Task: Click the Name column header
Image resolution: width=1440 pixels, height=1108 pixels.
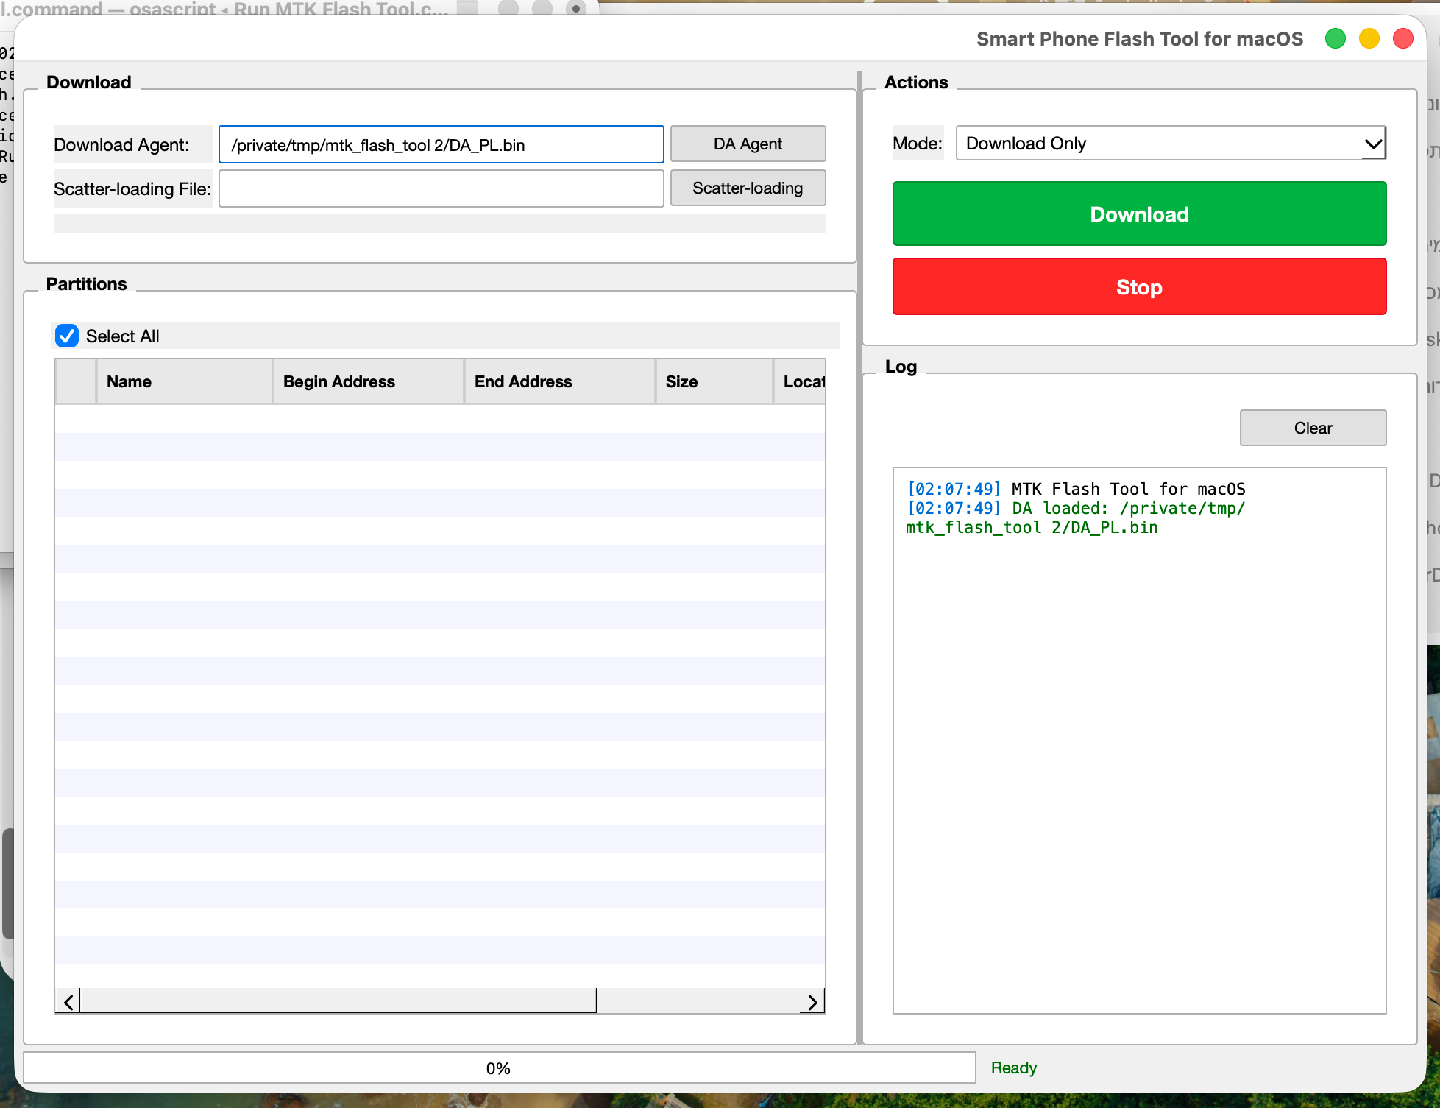Action: point(184,381)
